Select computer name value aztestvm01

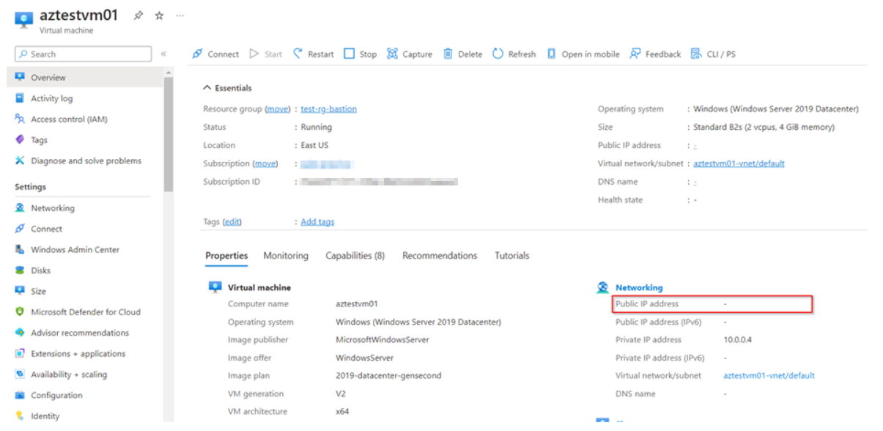coord(357,304)
